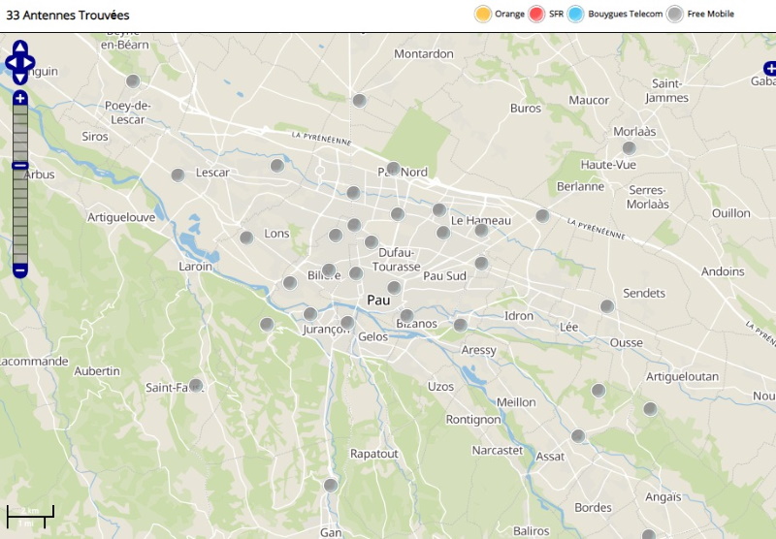Click the antenna marker near Montardon
776x539 pixels.
(359, 100)
